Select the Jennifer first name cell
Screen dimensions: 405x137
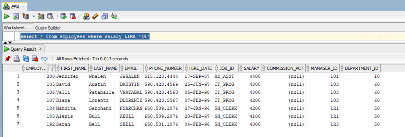pos(72,76)
